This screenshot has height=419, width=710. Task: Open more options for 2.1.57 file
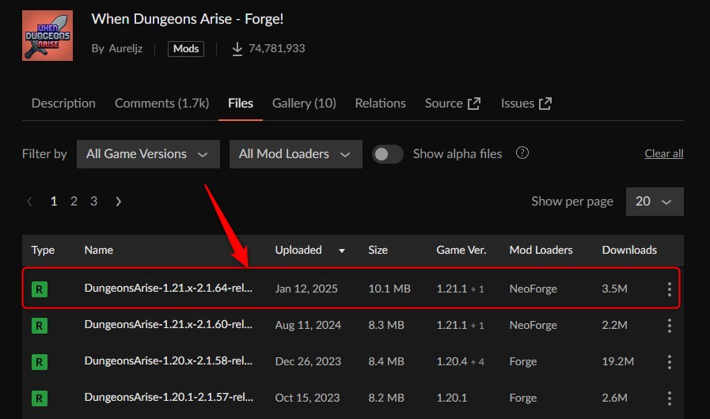tap(670, 398)
